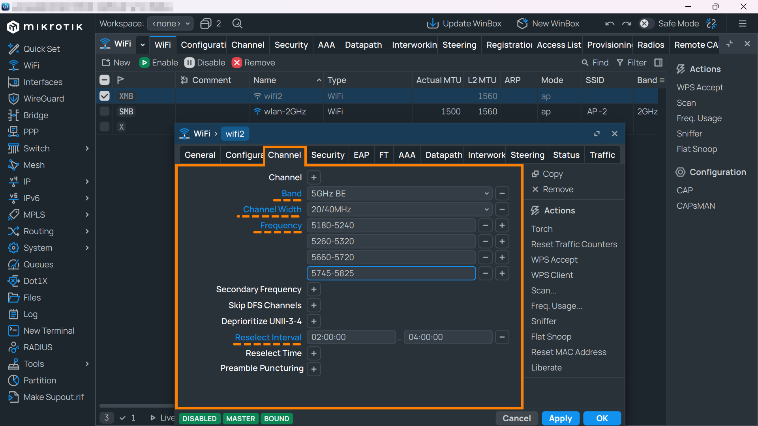Click the undo arrow icon
The height and width of the screenshot is (426, 758).
point(610,24)
